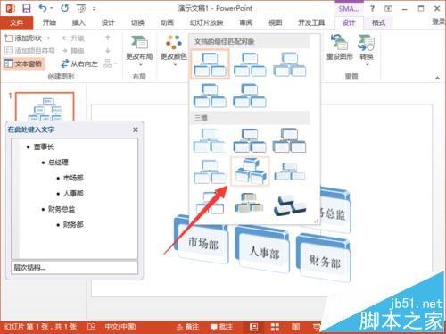Open the 幻灯片放映 tab
Viewport: 446px width, 334px height.
pos(206,22)
